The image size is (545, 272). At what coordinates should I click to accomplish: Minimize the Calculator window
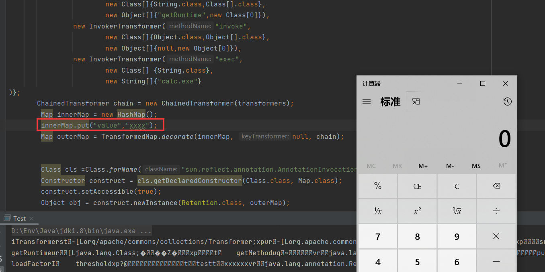pyautogui.click(x=460, y=83)
